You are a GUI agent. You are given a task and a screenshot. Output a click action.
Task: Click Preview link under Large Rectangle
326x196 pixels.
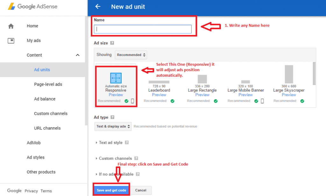[202, 95]
